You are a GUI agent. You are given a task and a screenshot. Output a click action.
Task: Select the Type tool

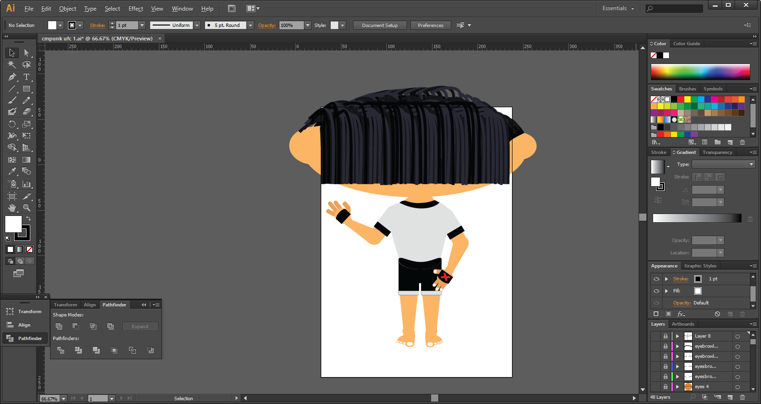point(26,77)
